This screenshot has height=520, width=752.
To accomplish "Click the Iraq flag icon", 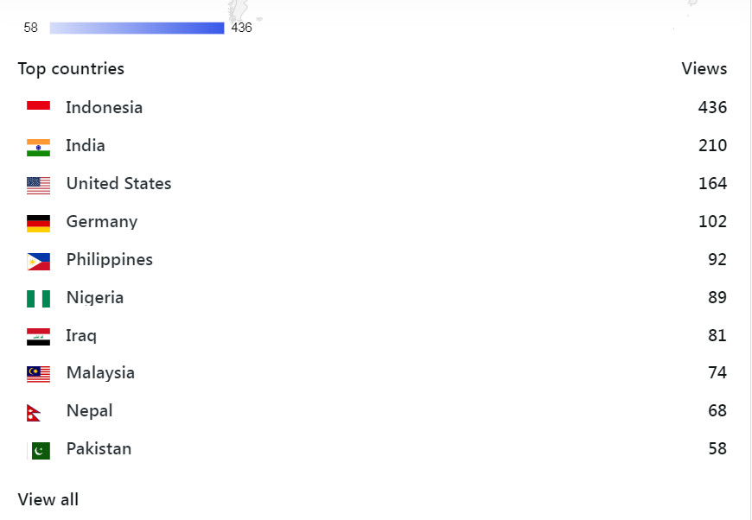I will (x=38, y=336).
